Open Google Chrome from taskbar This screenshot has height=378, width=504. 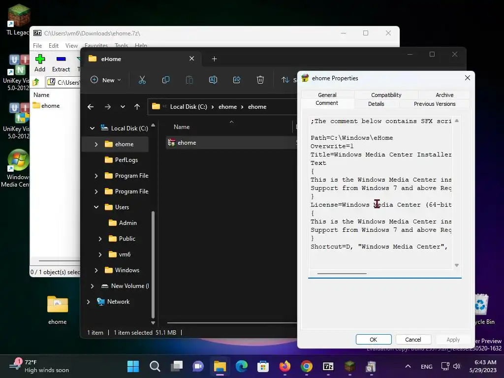[x=306, y=366]
